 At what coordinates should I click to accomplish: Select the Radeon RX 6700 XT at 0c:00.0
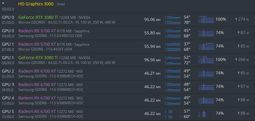point(37,71)
